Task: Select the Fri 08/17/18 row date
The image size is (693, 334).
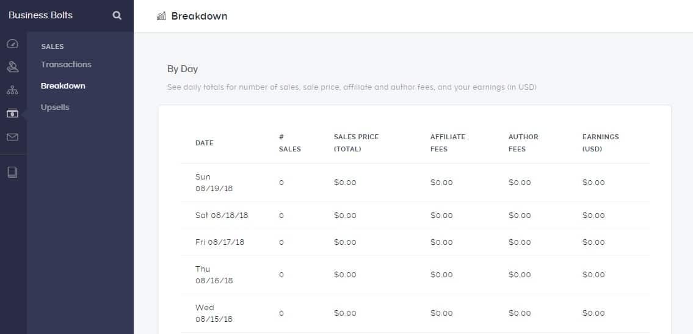Action: coord(220,242)
